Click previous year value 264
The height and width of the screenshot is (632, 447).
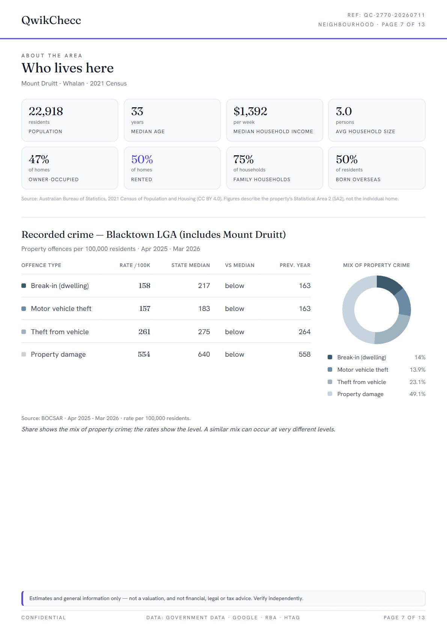(x=304, y=332)
